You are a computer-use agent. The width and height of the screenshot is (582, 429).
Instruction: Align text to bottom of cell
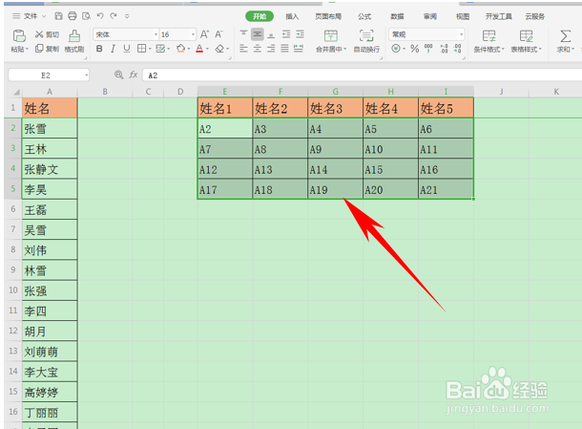(271, 34)
